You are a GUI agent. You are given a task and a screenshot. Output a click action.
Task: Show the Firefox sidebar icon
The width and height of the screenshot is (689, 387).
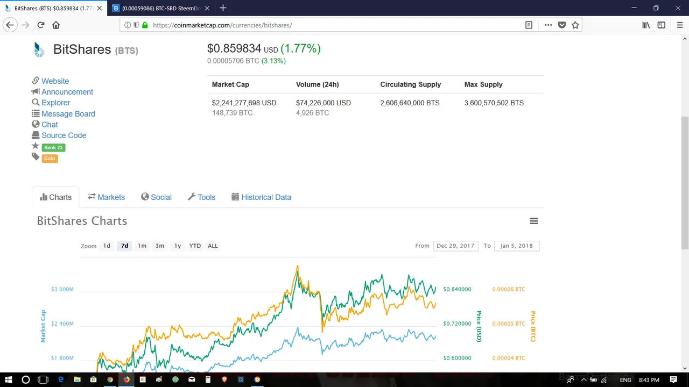(x=662, y=25)
